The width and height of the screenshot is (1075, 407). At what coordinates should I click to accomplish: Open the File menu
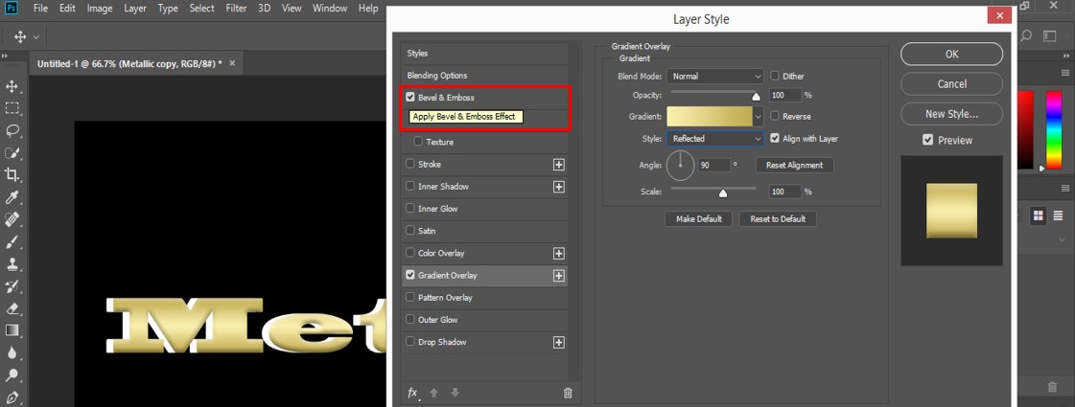(40, 9)
